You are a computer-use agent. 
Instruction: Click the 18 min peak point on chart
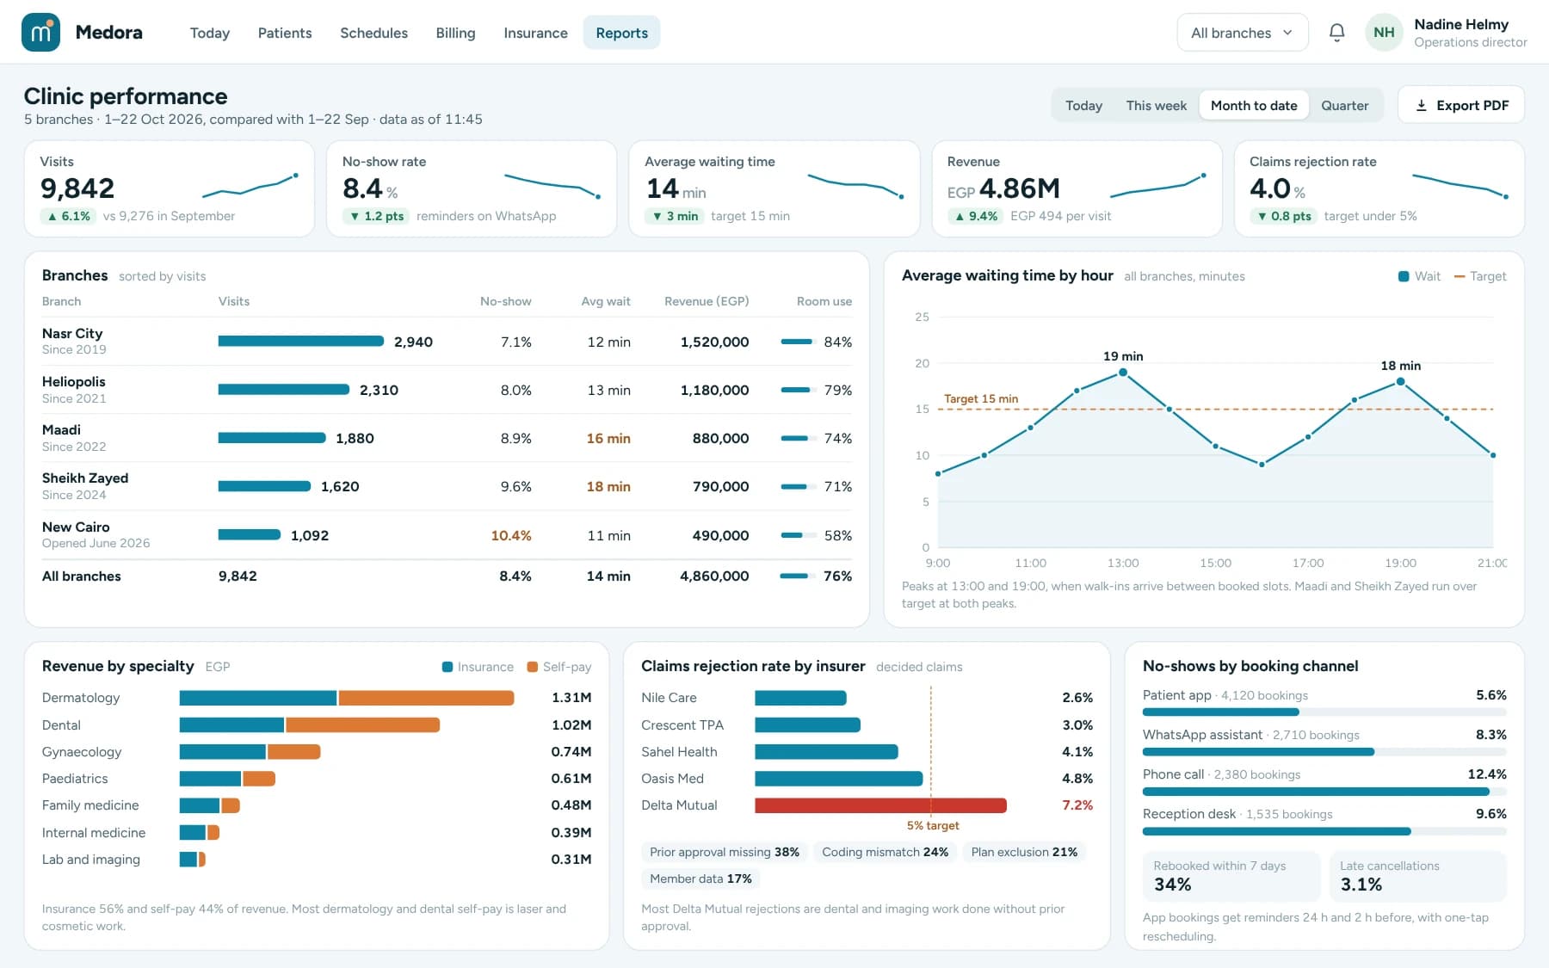click(1400, 381)
